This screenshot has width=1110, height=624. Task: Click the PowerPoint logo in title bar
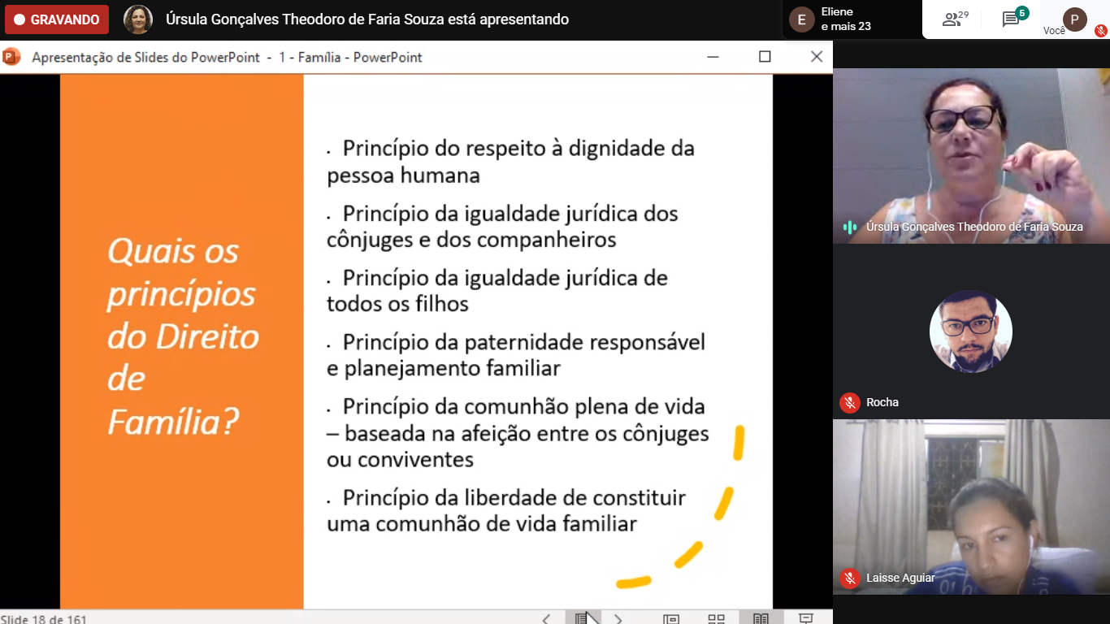[x=11, y=57]
